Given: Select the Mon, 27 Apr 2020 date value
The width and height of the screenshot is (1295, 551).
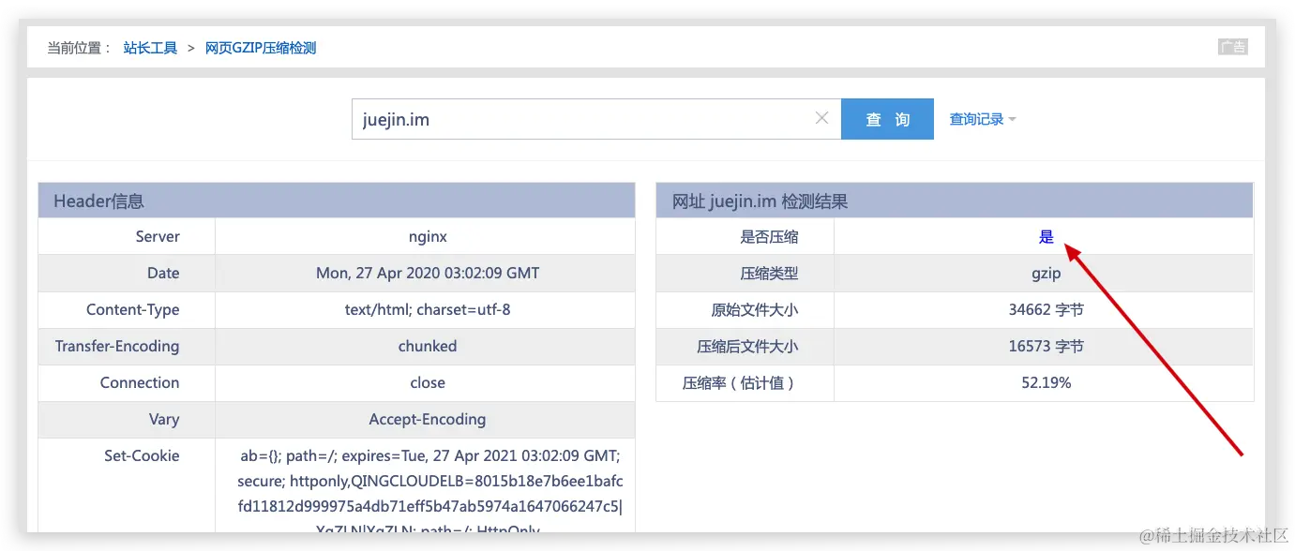Looking at the screenshot, I should [428, 274].
